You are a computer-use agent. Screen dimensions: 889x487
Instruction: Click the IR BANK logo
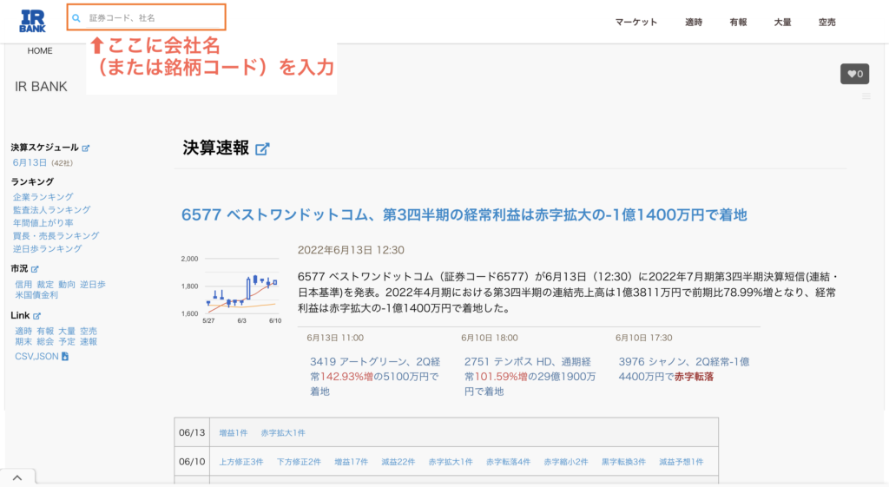[32, 21]
